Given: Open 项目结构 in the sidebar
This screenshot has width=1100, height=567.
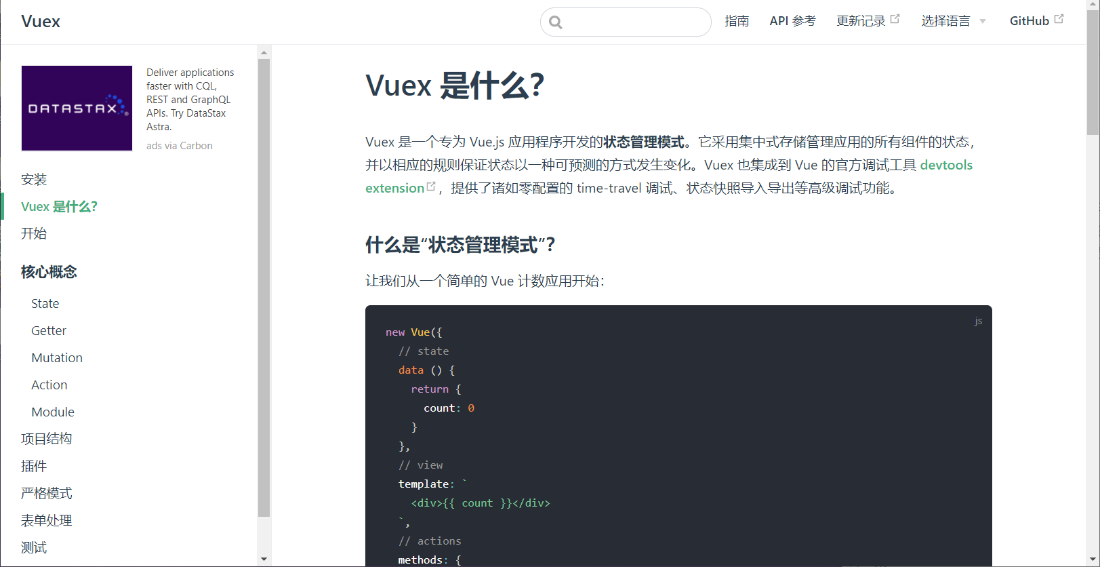Looking at the screenshot, I should click(x=47, y=439).
